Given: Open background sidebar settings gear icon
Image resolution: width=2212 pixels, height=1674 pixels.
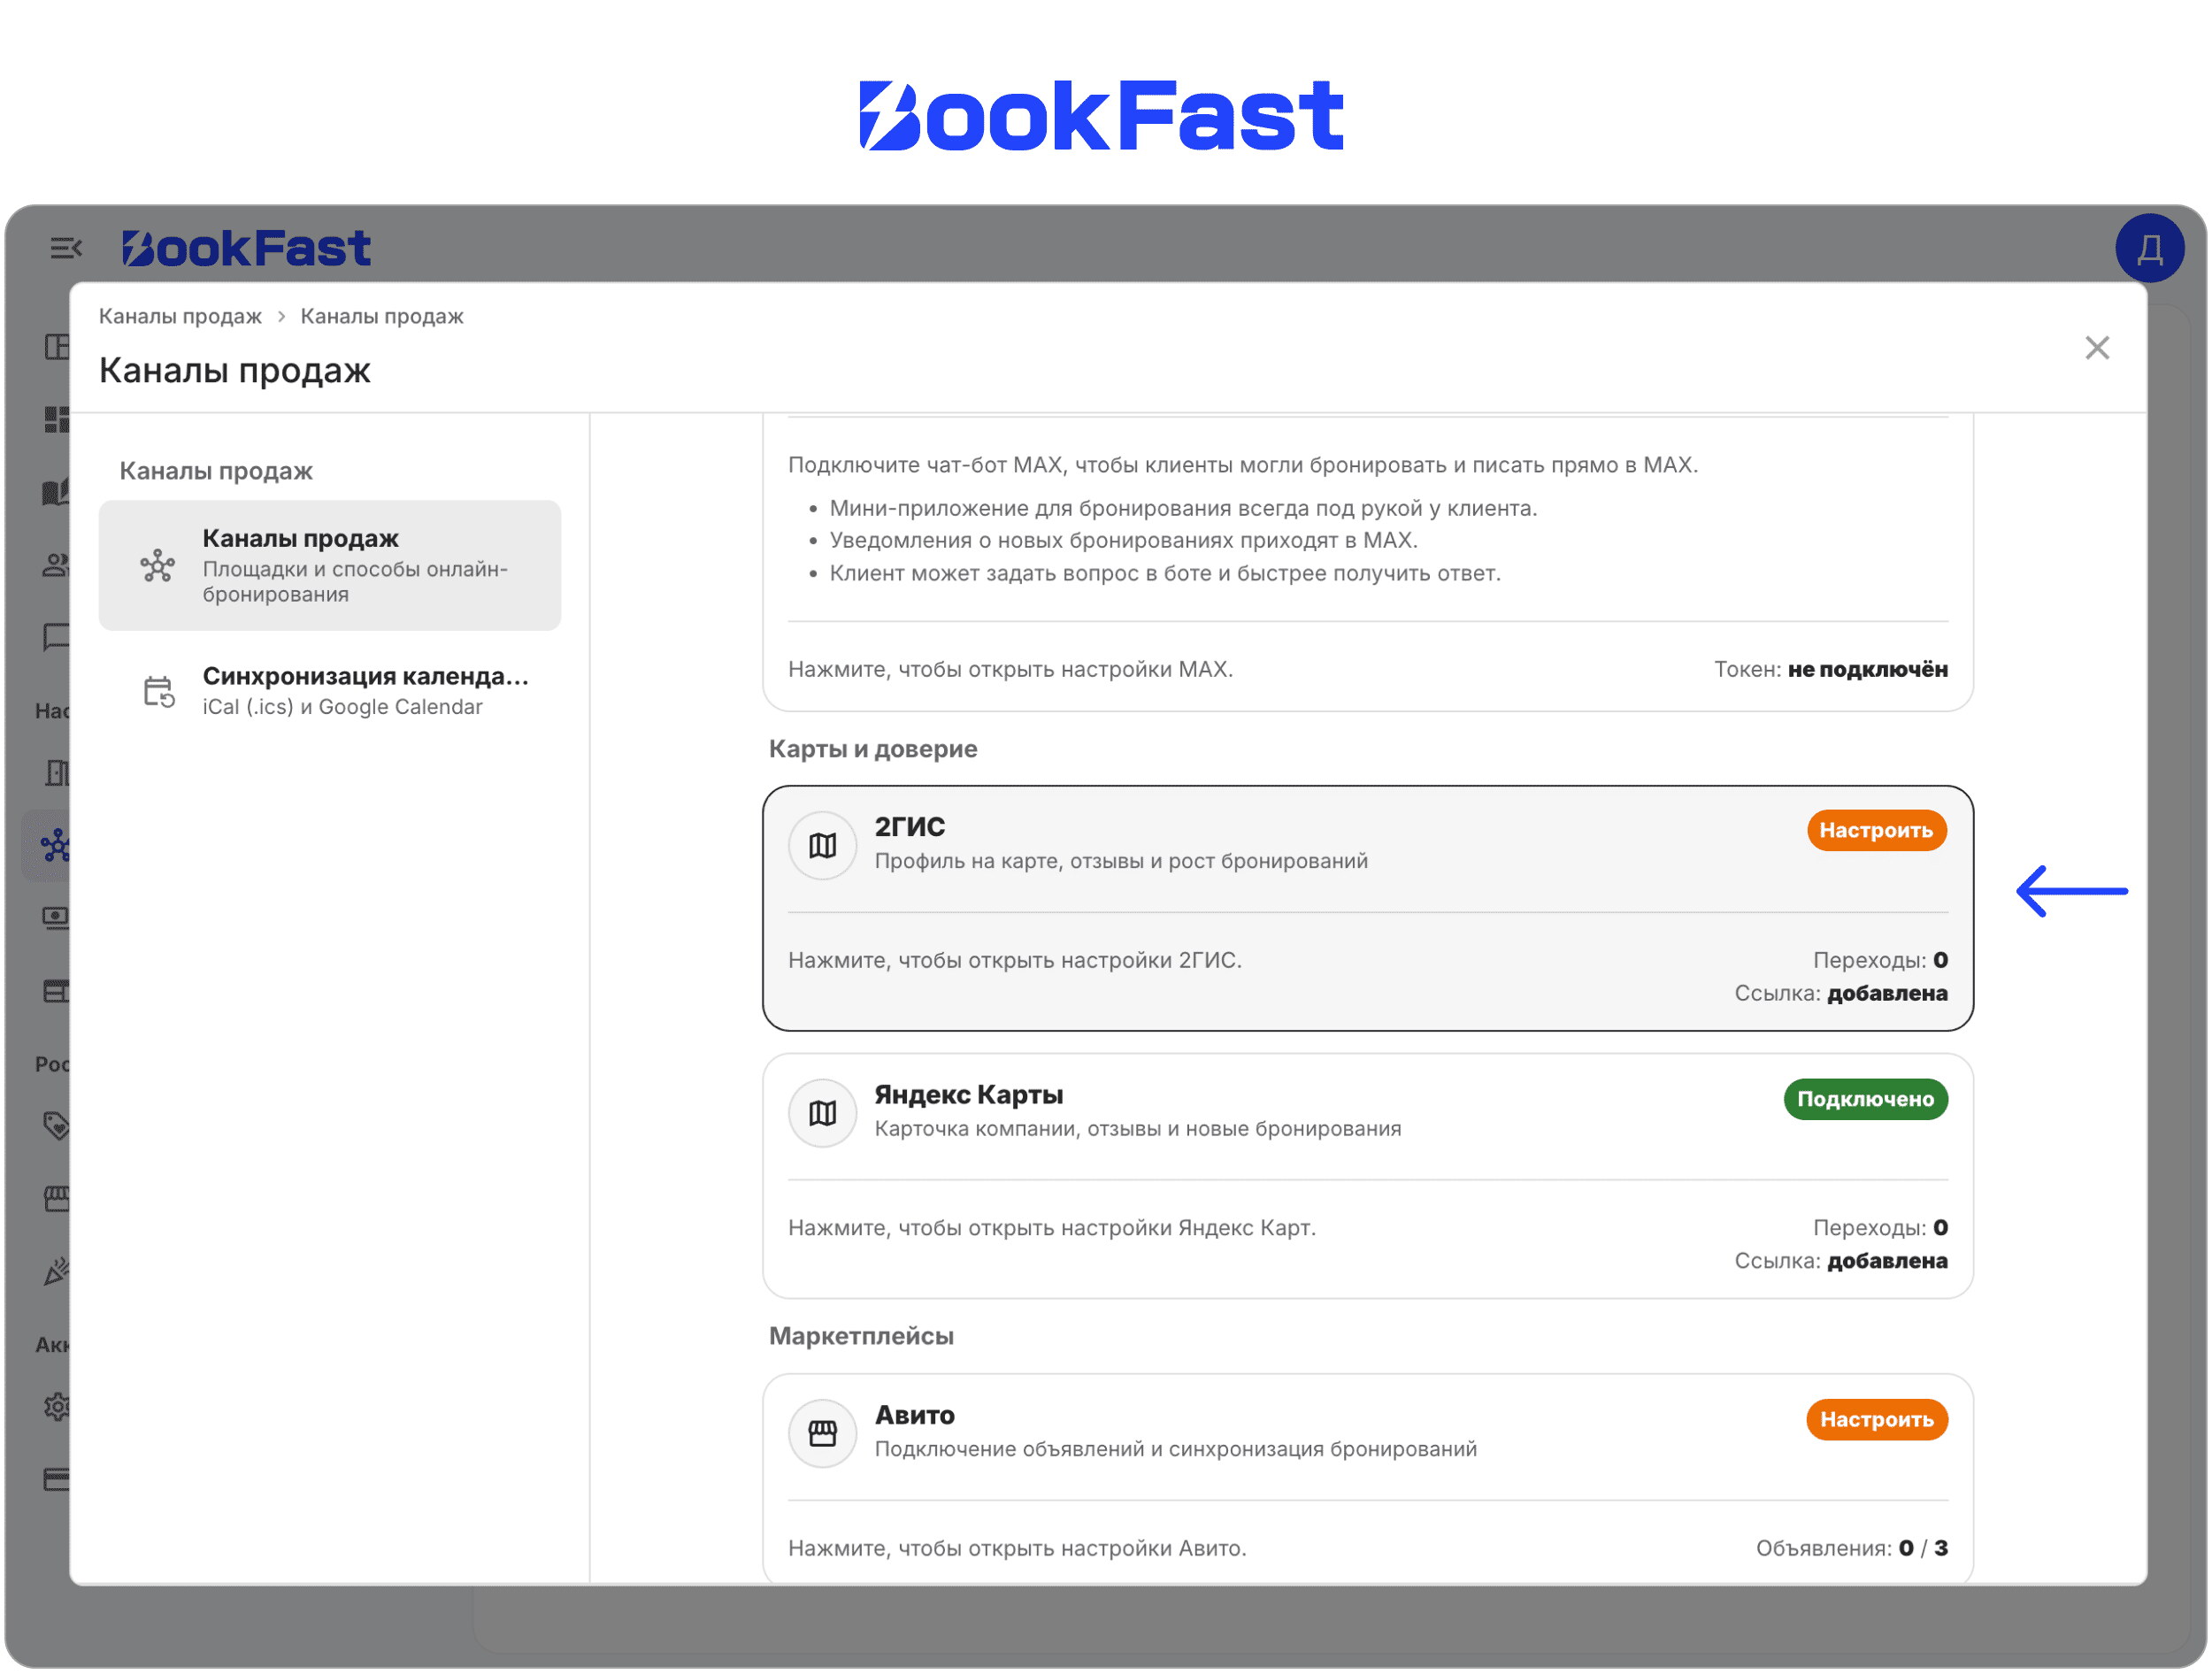Looking at the screenshot, I should (x=57, y=1408).
